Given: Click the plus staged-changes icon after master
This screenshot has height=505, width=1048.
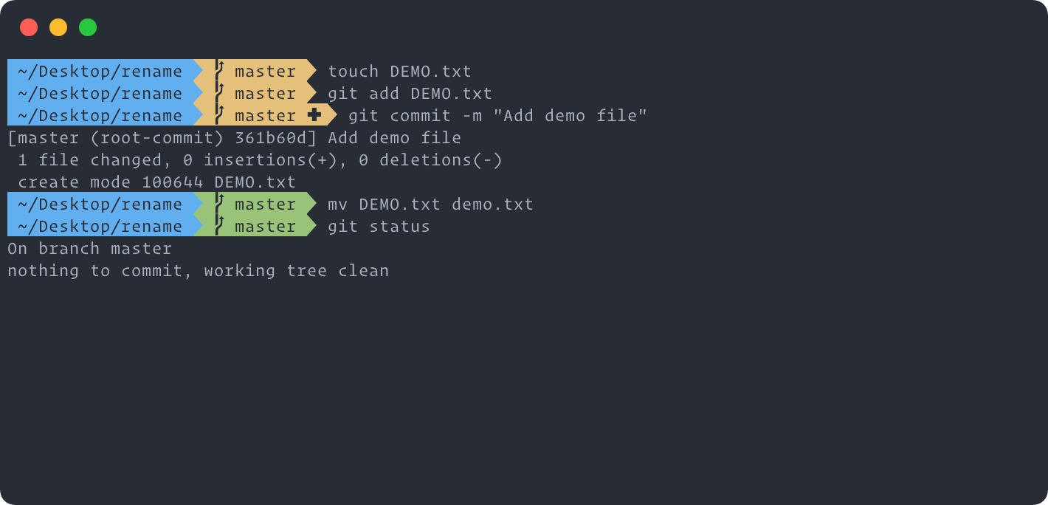Looking at the screenshot, I should click(x=314, y=115).
